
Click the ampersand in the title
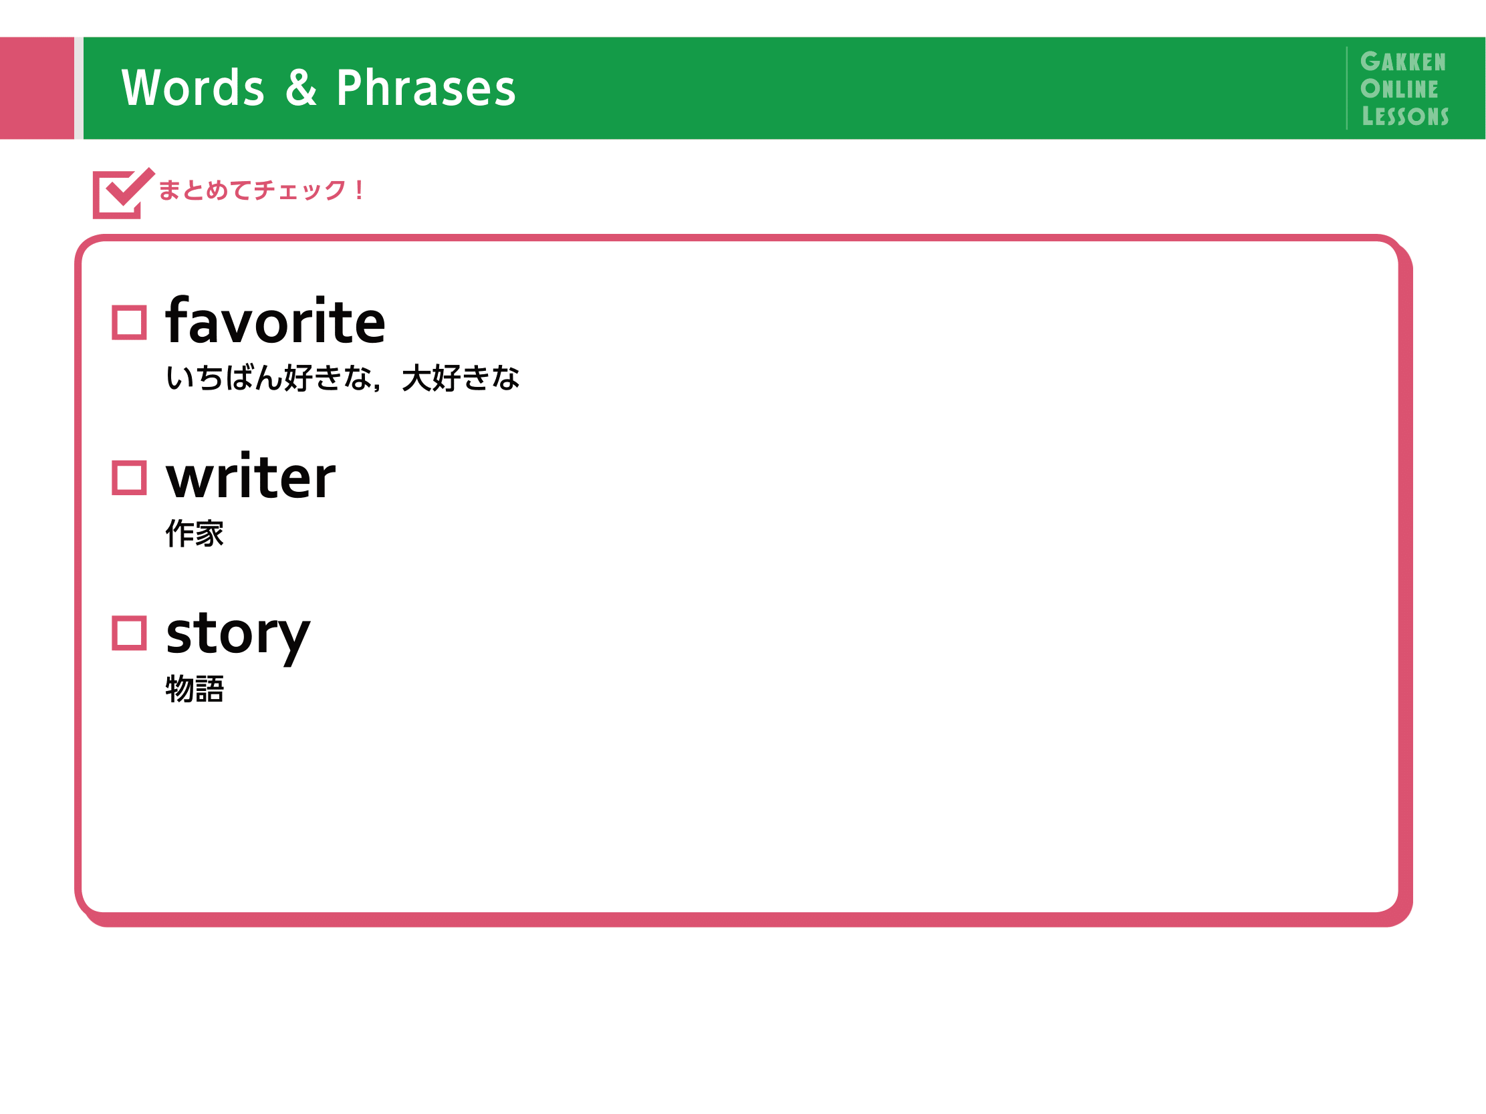click(301, 88)
